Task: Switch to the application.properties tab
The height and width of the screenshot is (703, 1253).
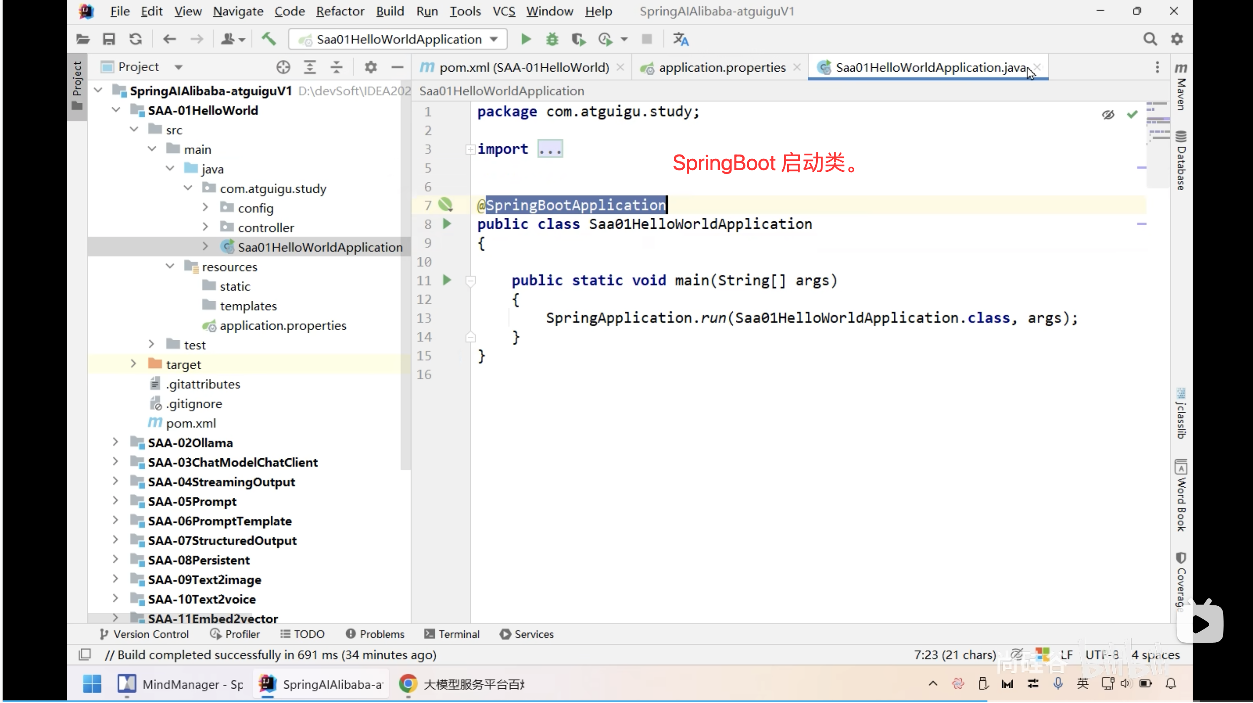Action: tap(722, 68)
